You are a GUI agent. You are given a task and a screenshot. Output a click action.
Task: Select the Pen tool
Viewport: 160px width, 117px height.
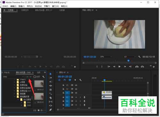point(51,110)
